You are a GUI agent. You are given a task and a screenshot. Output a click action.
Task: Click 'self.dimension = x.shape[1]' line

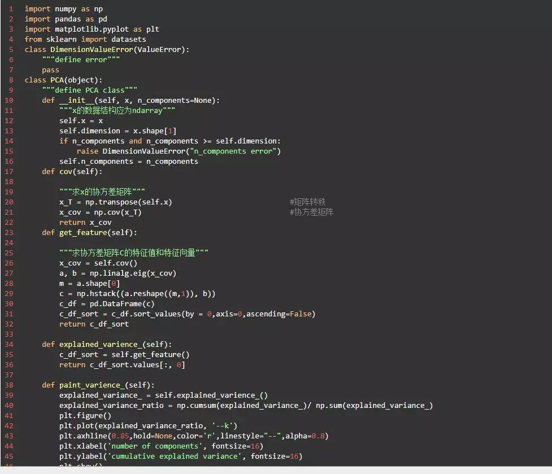(x=118, y=131)
